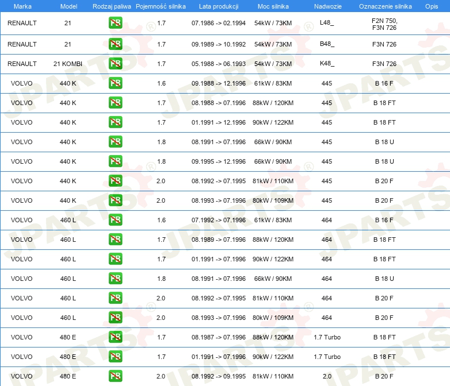This screenshot has width=450, height=386.
Task: Click the Moc silnika column header
Action: [x=273, y=6]
